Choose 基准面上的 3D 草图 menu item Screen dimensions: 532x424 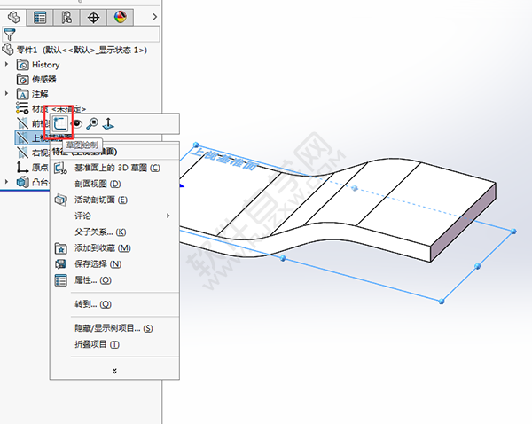point(117,168)
